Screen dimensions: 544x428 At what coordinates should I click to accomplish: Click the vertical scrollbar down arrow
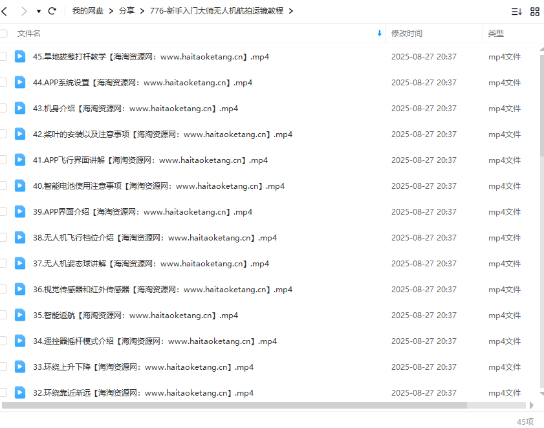[x=542, y=394]
